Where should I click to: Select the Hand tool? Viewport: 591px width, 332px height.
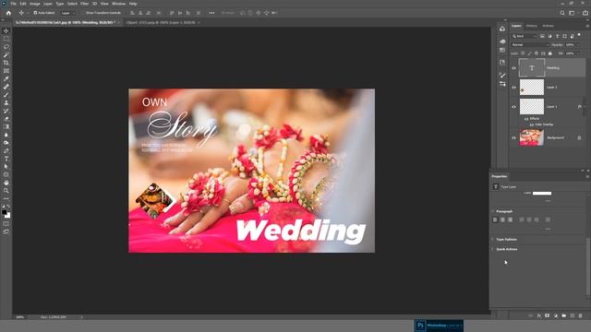[6, 183]
